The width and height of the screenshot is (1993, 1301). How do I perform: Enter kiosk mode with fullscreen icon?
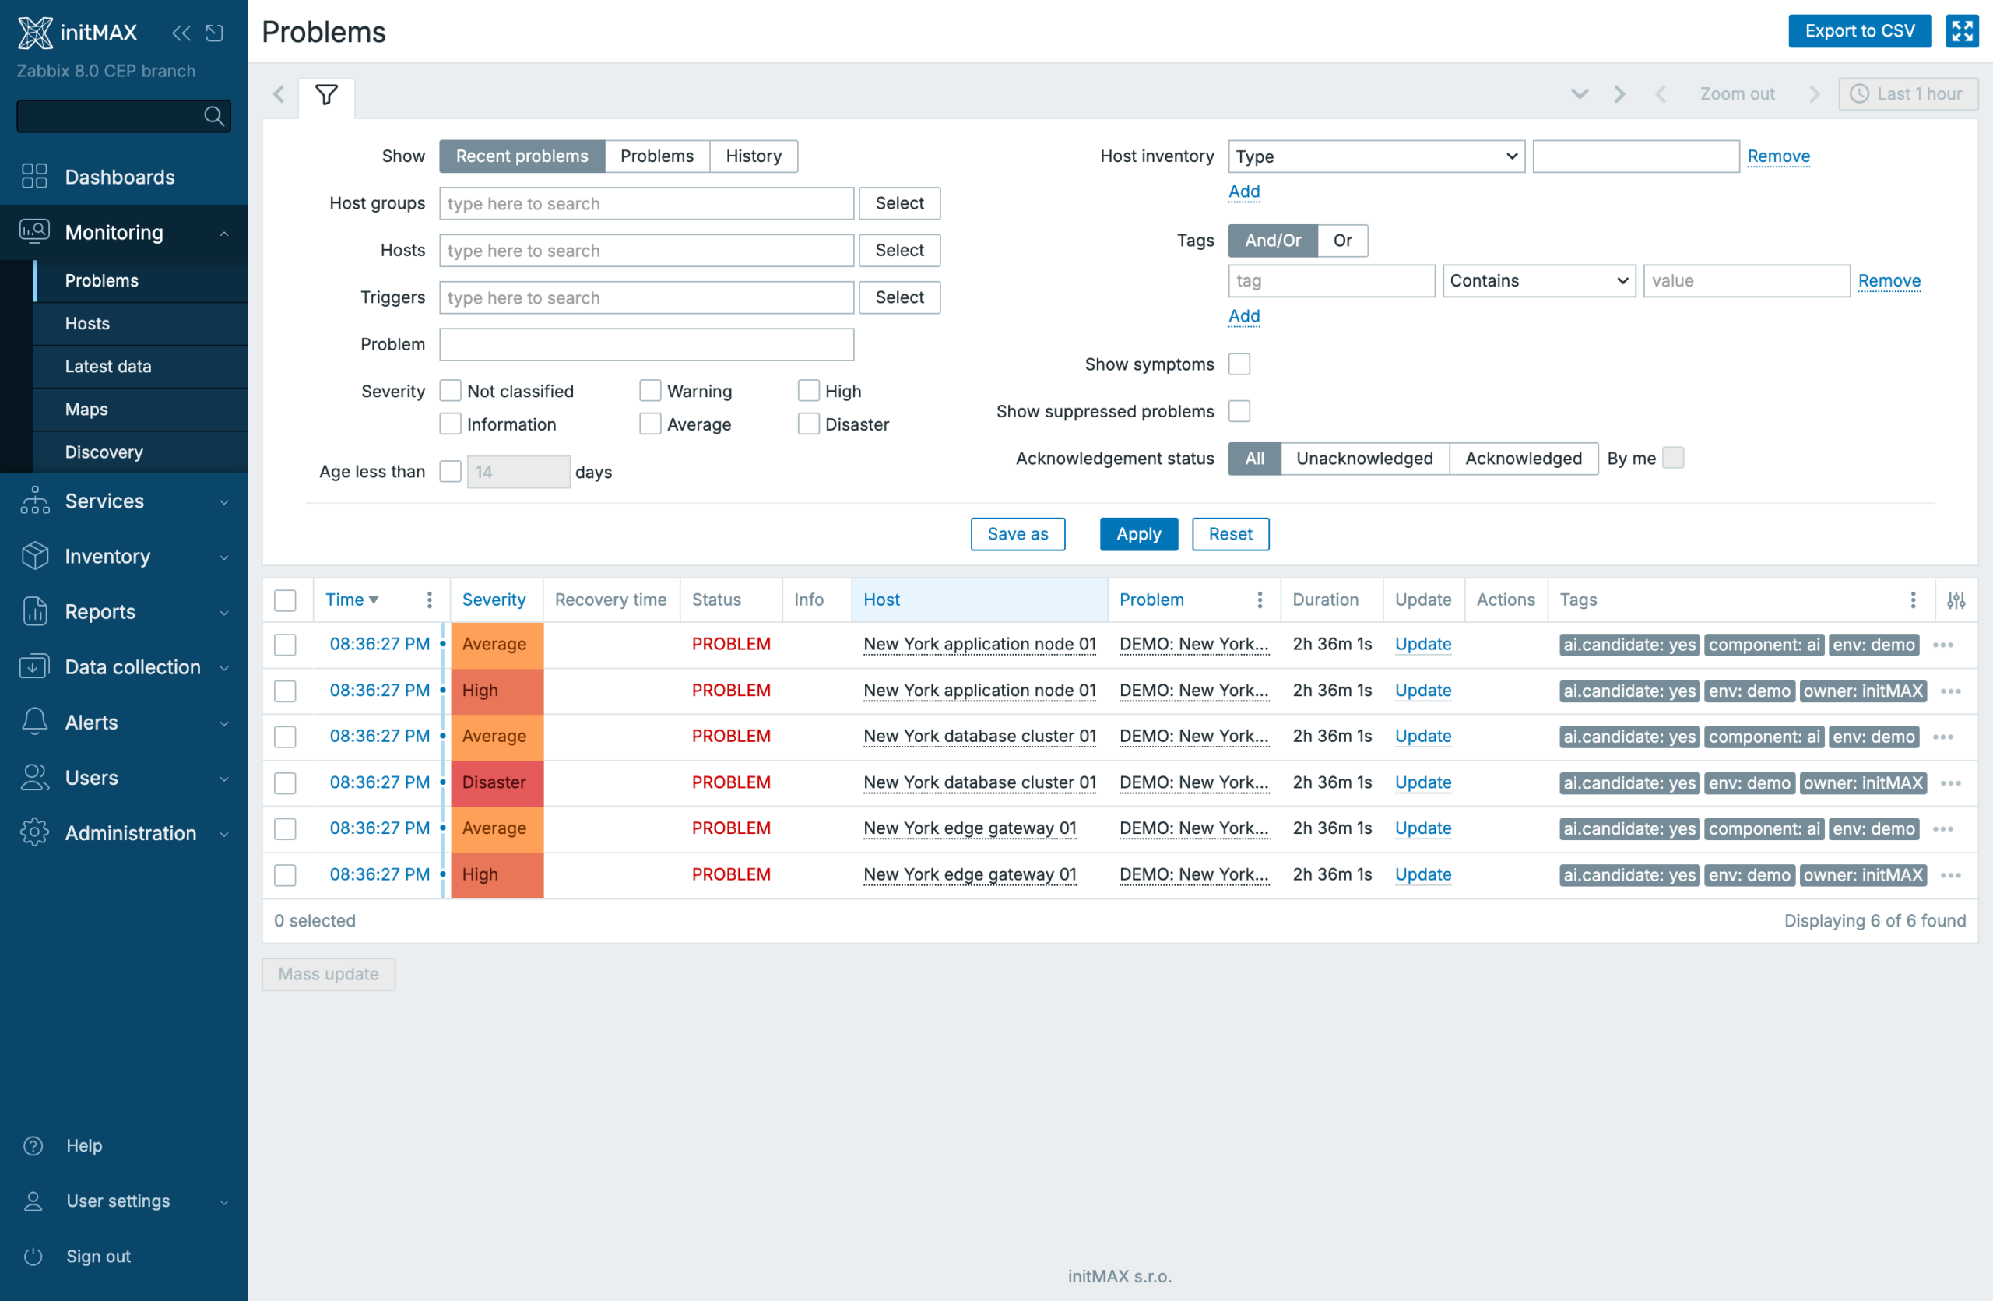[1962, 31]
